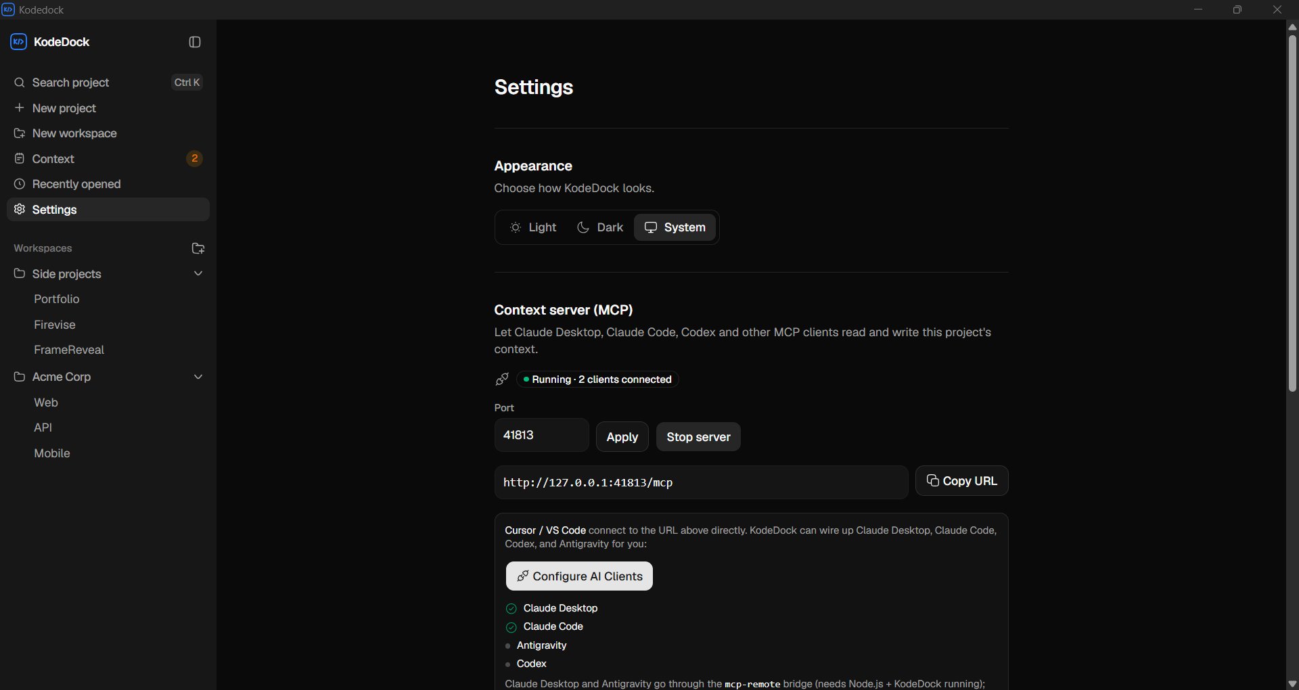
Task: Click the Kodedock app icon in title bar
Action: tap(8, 9)
